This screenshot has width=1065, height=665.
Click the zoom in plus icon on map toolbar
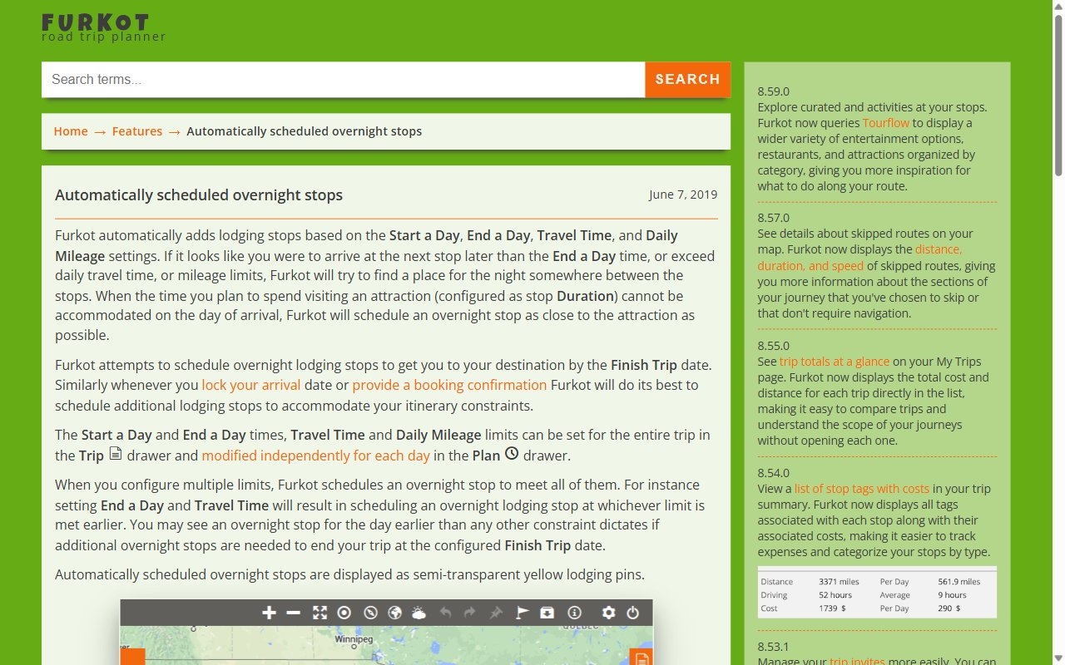point(269,613)
